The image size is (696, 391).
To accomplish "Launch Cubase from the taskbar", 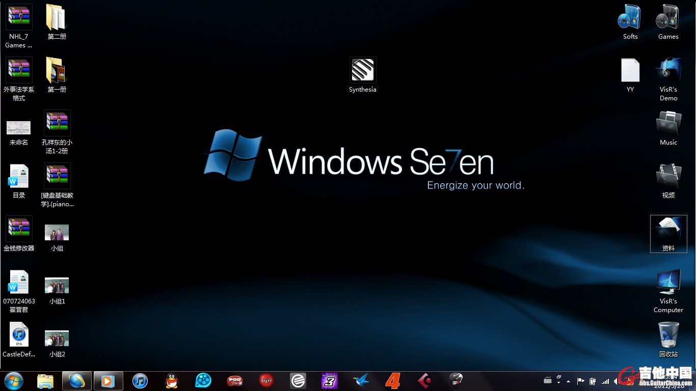I will (x=424, y=381).
